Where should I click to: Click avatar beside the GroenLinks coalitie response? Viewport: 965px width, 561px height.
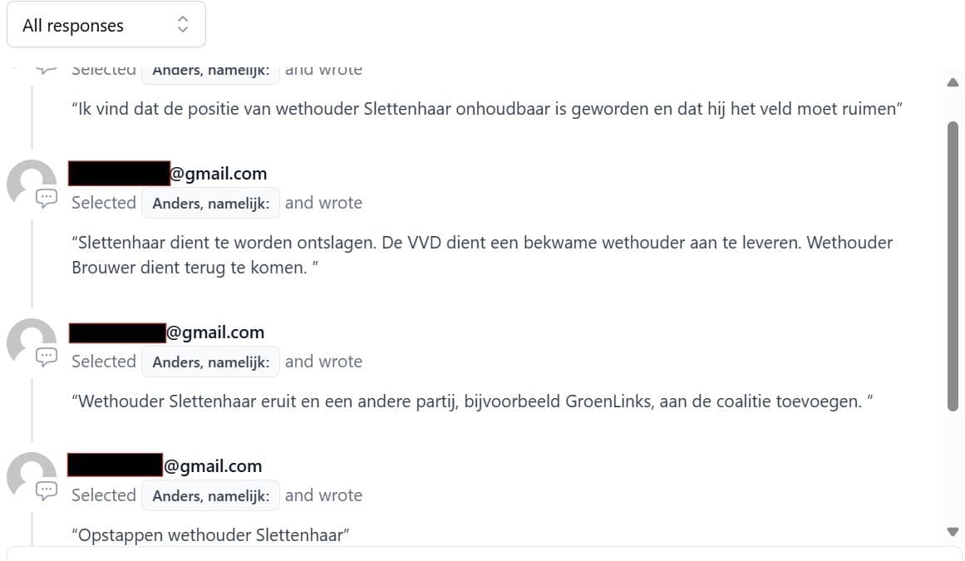click(x=29, y=341)
